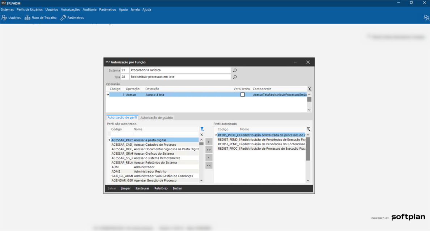Image resolution: width=430 pixels, height=231 pixels.
Task: Toggle the Verif. senha checkbox for Acesso
Action: pyautogui.click(x=242, y=95)
